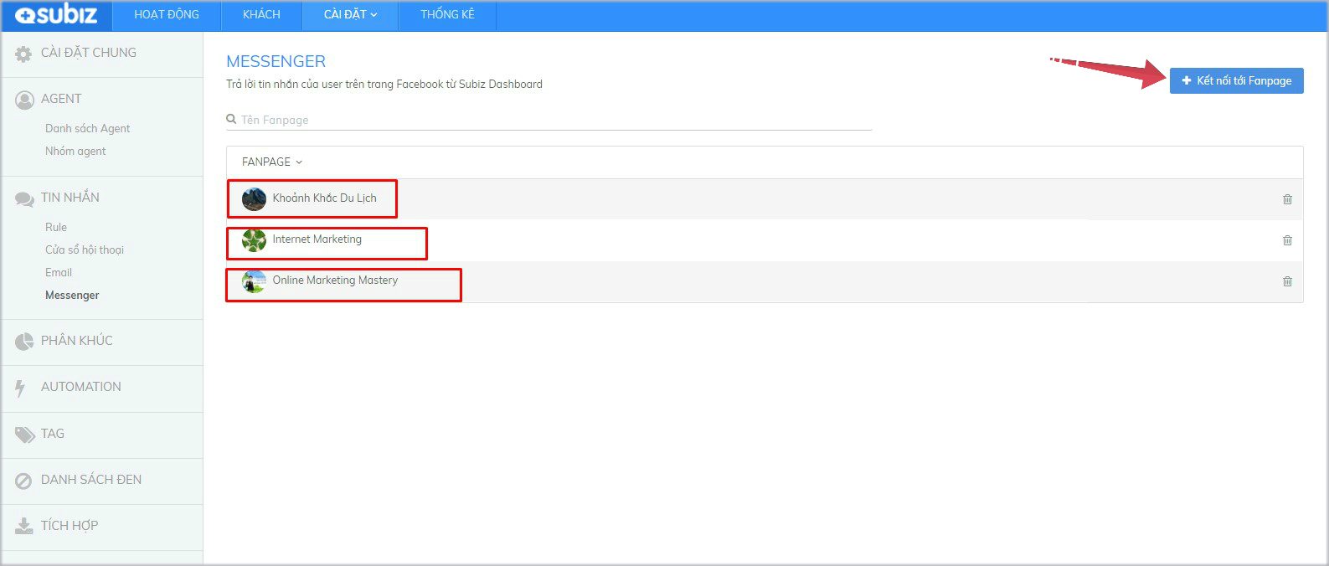Open the Tag section
1329x566 pixels.
tap(52, 434)
